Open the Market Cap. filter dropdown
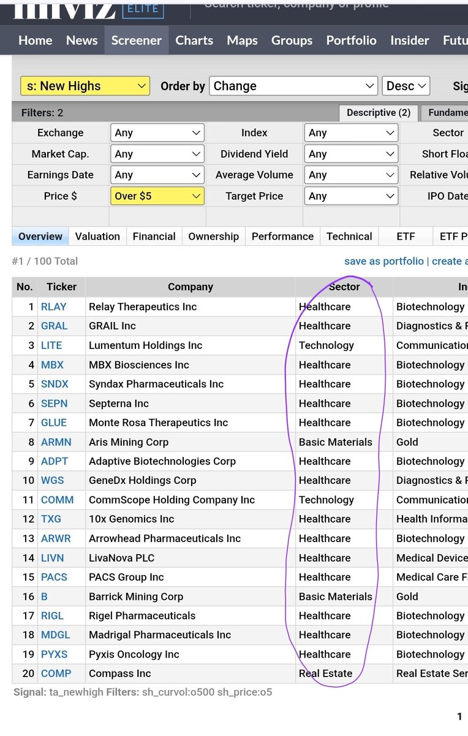The image size is (468, 736). [157, 154]
